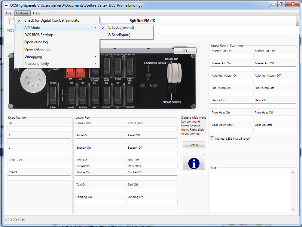Image resolution: width=302 pixels, height=227 pixels.
Task: Click the START key command box
Action: (39, 178)
